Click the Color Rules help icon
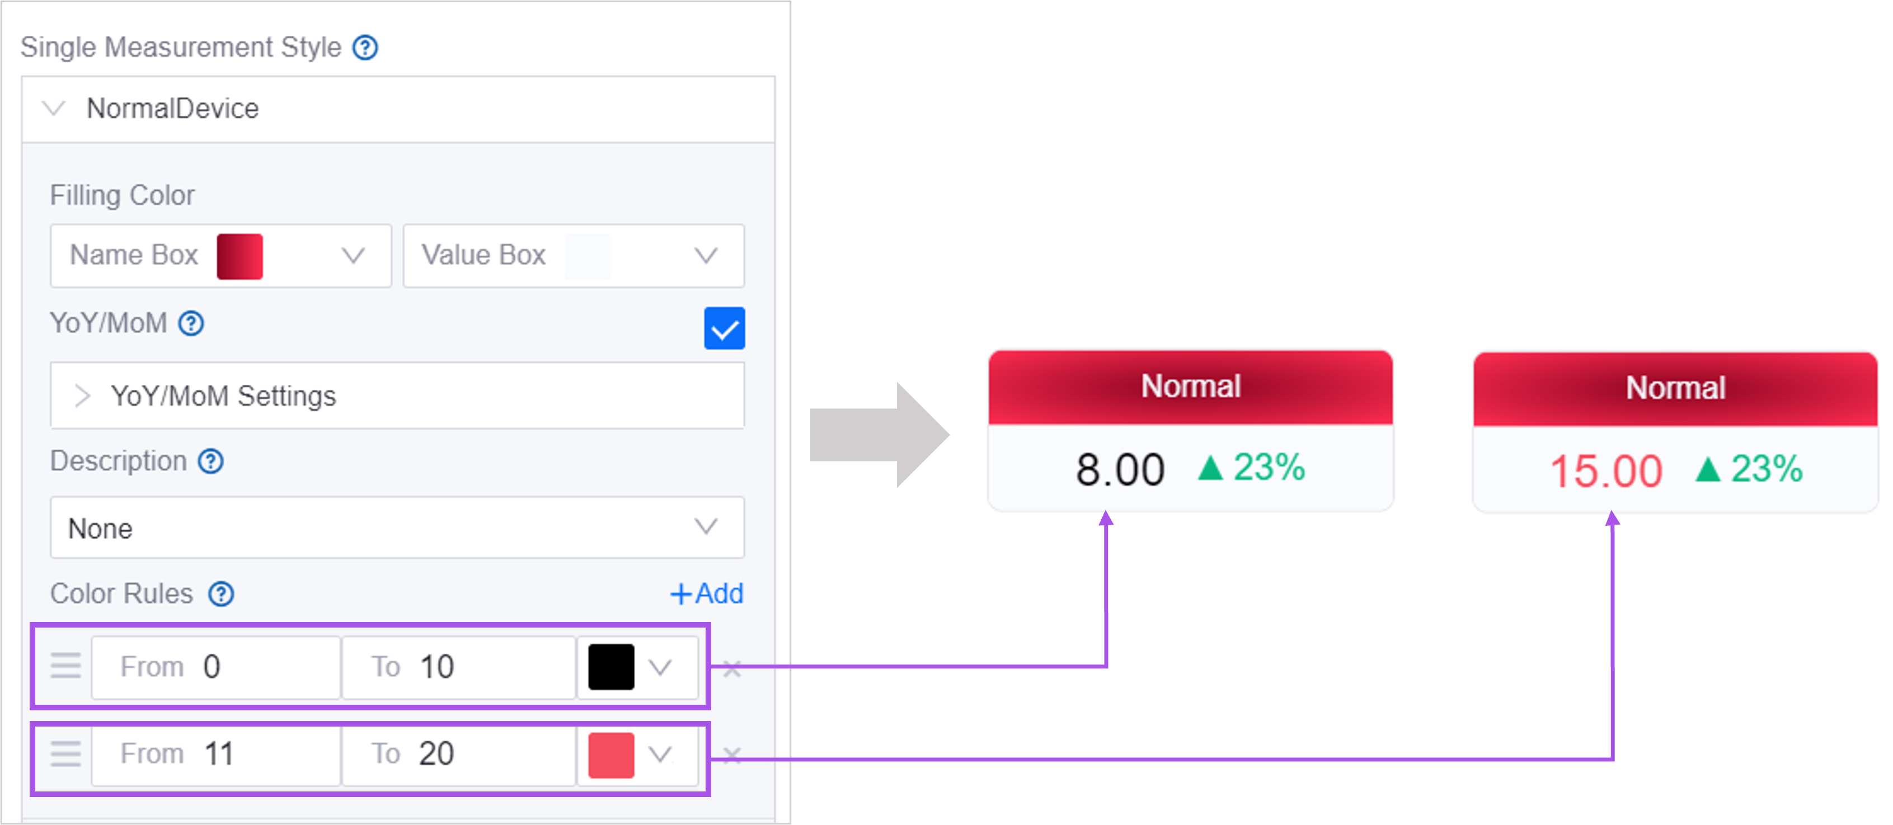Viewport: 1893px width, 825px height. tap(221, 593)
